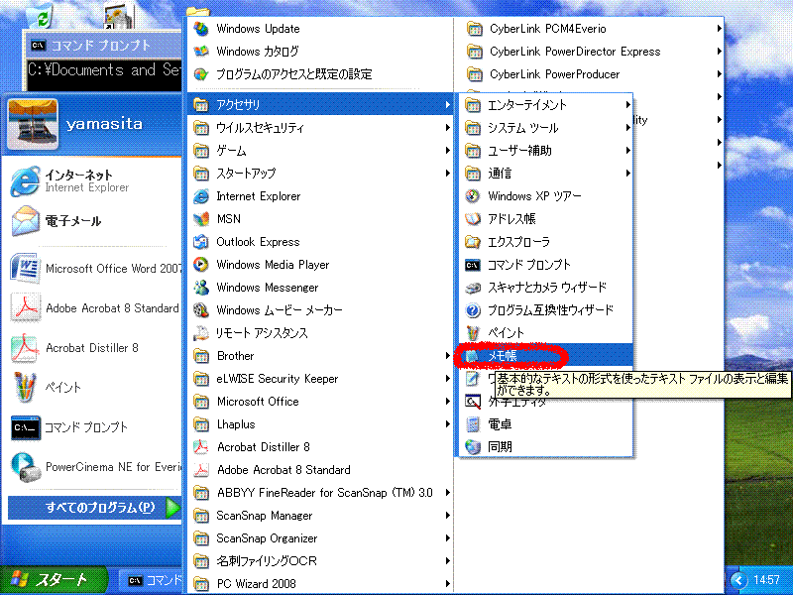The width and height of the screenshot is (793, 595).
Task: Open the ユーザー補助 folder
Action: tap(545, 151)
